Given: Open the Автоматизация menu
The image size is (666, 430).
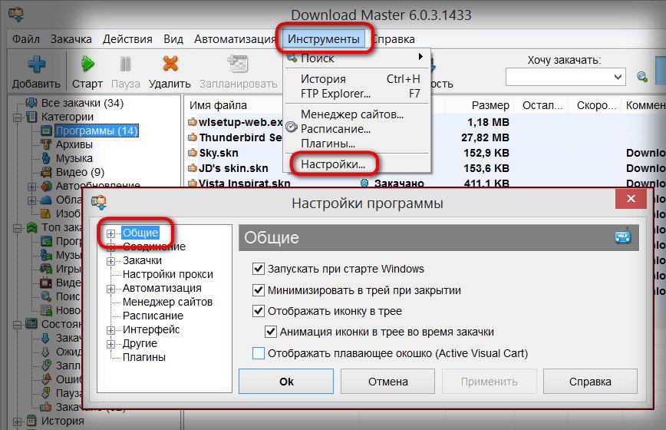Looking at the screenshot, I should click(235, 39).
